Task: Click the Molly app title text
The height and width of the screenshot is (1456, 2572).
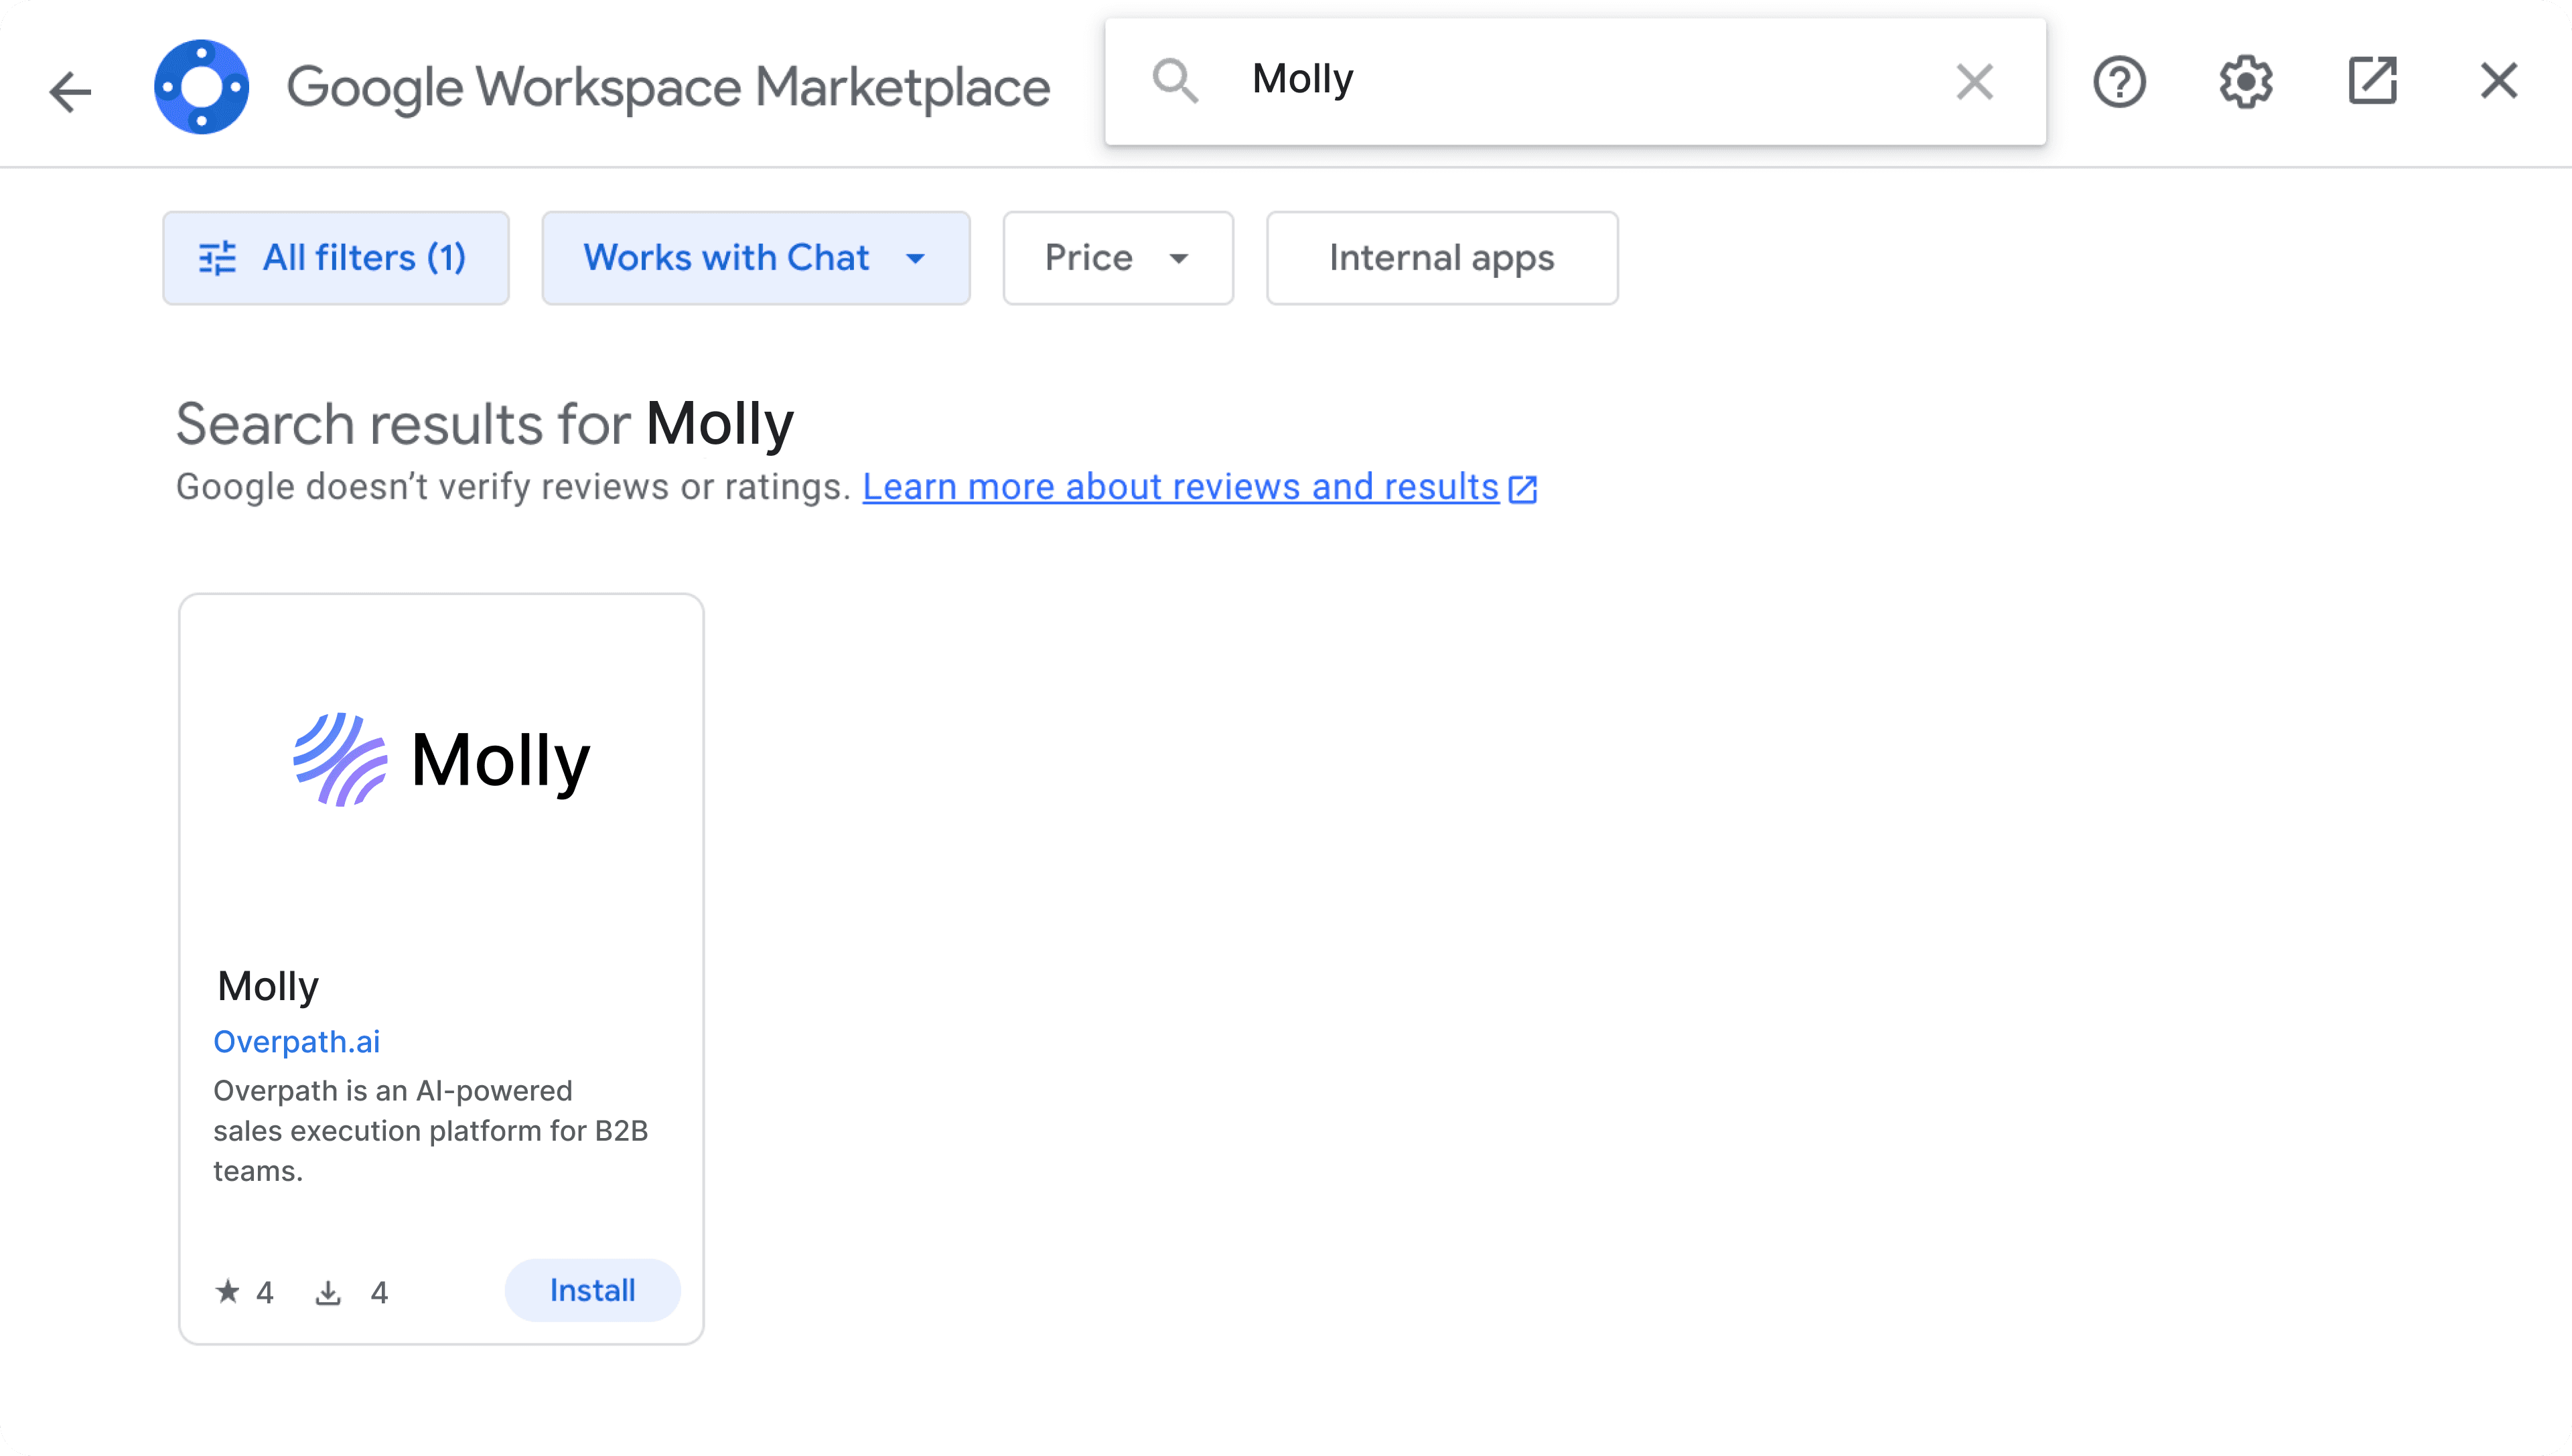Action: (x=268, y=986)
